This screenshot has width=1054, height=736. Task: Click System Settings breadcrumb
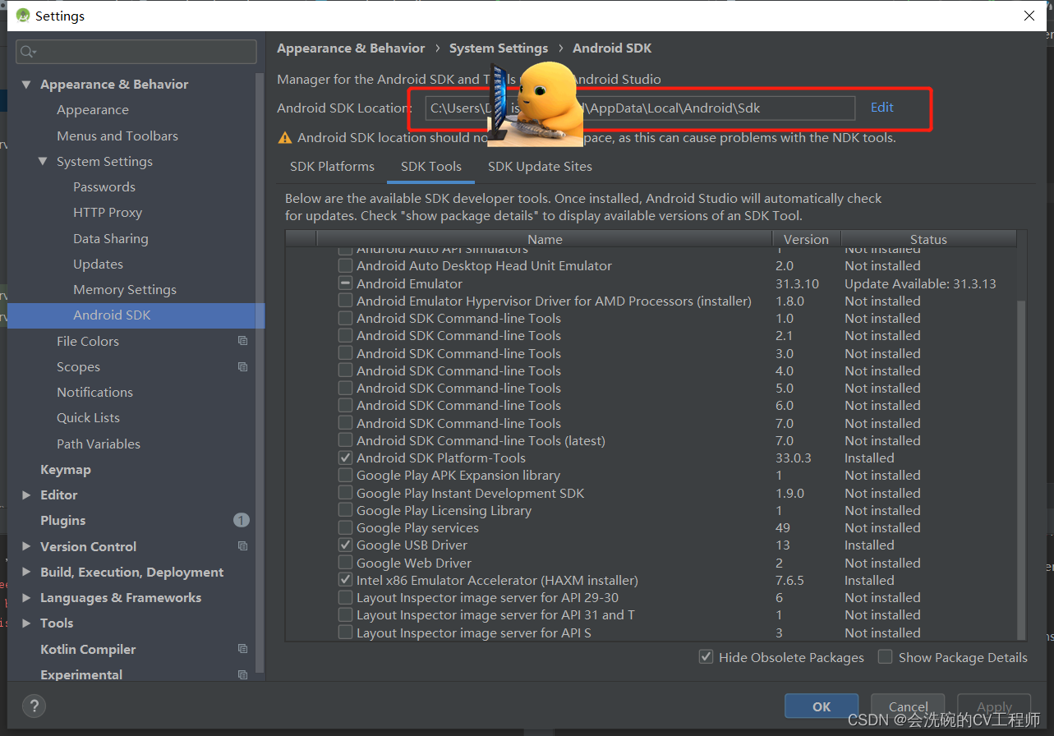coord(499,48)
